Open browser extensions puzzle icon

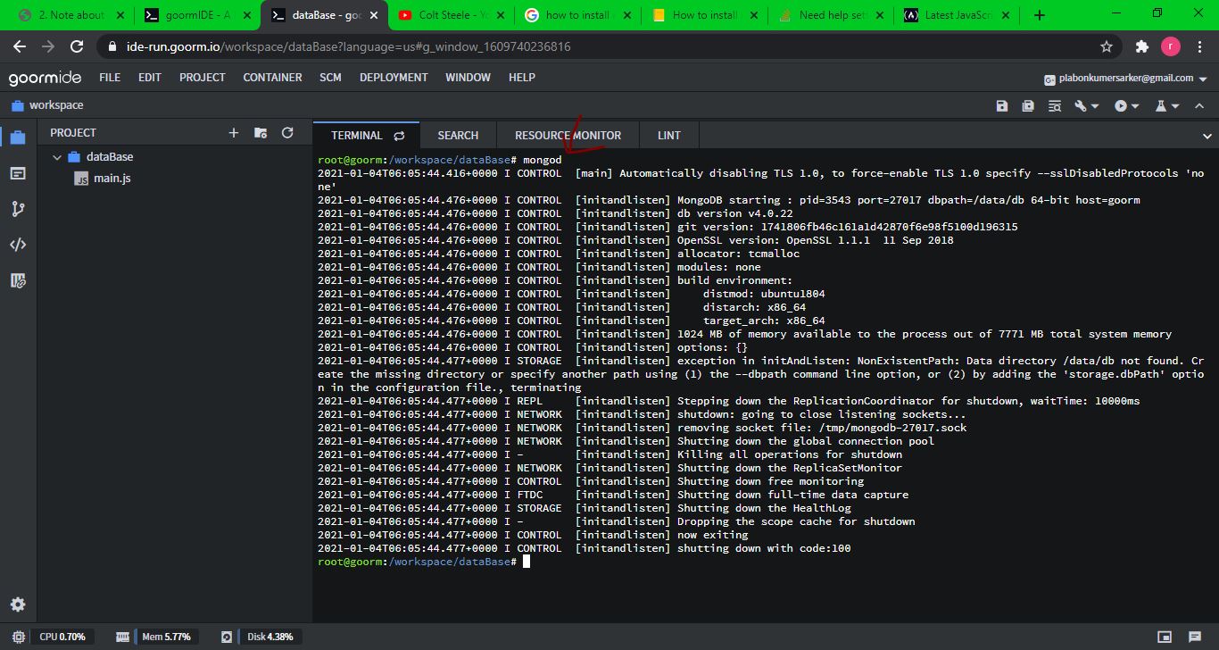[x=1141, y=46]
